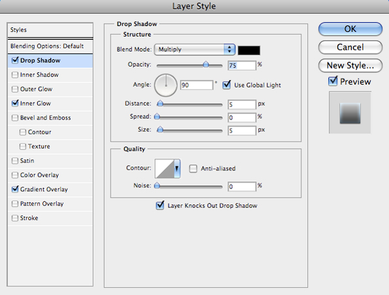Image resolution: width=389 pixels, height=295 pixels.
Task: Uncheck the Drop Shadow checkbox
Action: pyautogui.click(x=15, y=60)
